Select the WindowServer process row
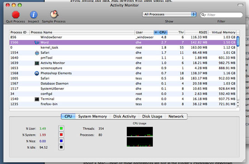 pos(123,37)
